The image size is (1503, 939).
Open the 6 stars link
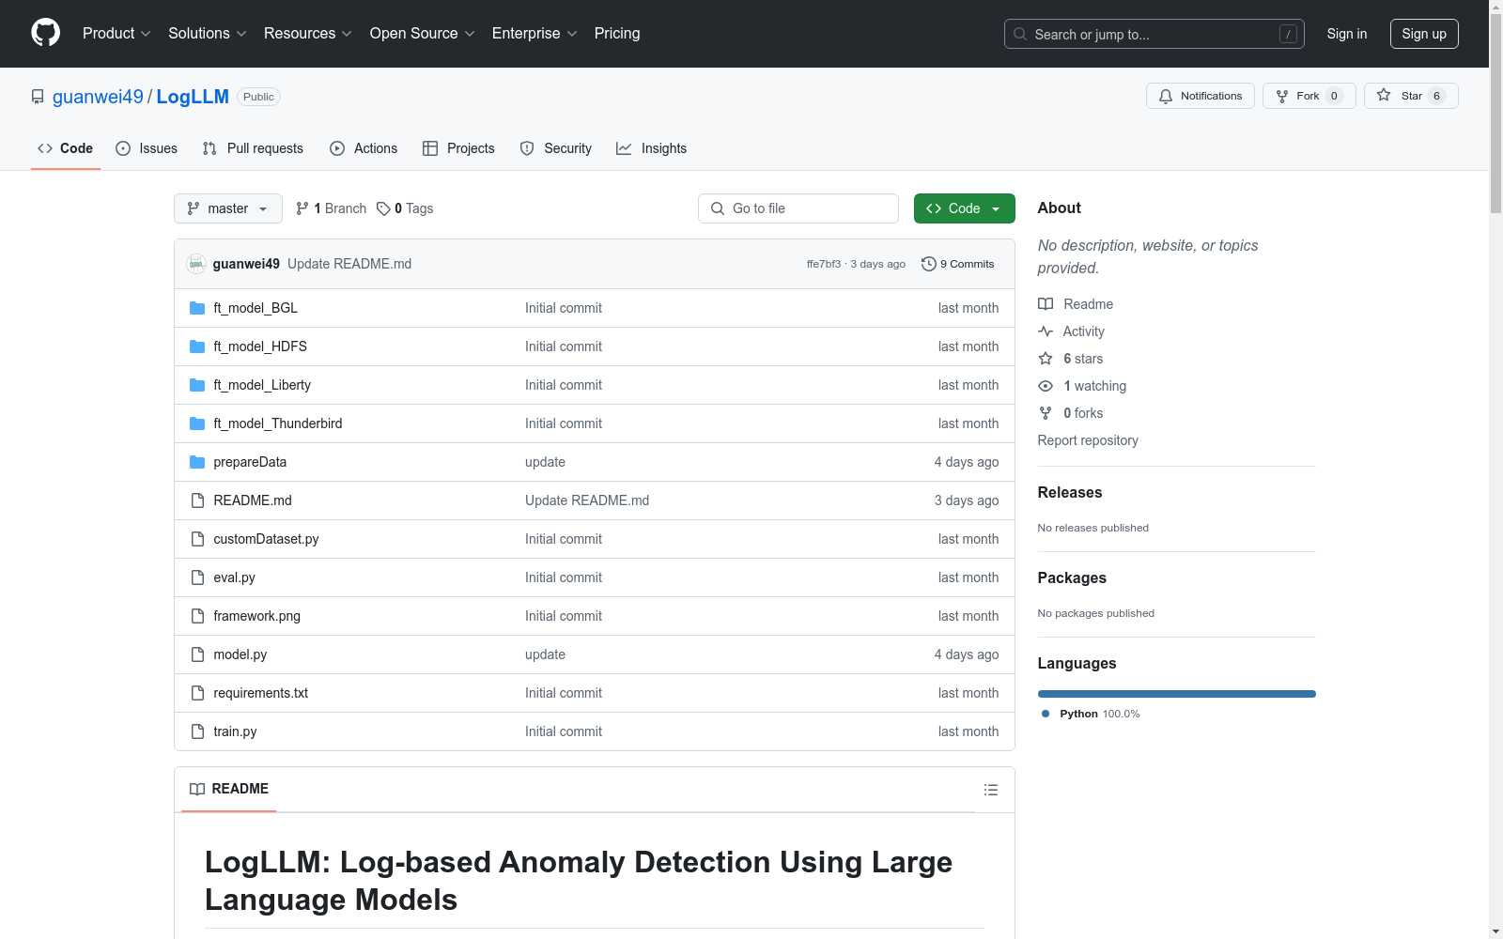coord(1071,359)
